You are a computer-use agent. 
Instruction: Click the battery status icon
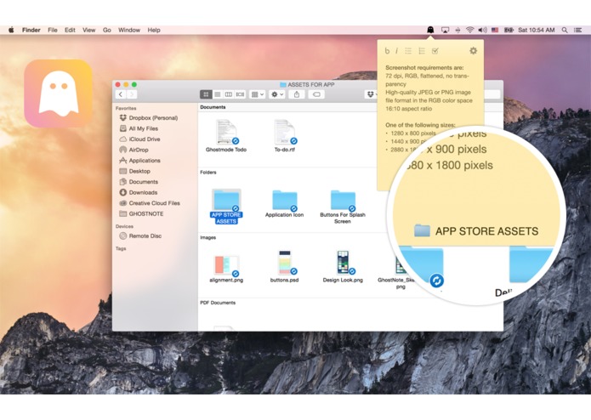(509, 30)
